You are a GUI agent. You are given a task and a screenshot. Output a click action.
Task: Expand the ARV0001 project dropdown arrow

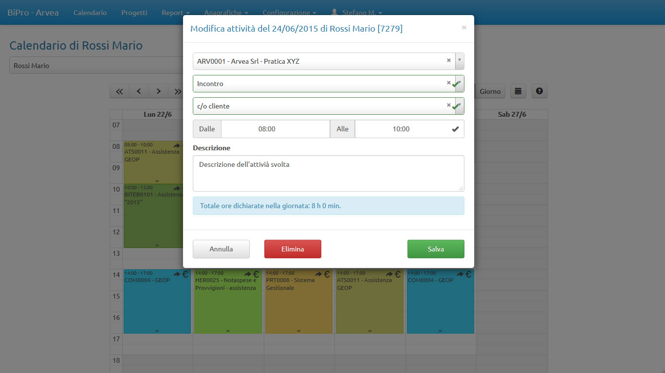460,61
